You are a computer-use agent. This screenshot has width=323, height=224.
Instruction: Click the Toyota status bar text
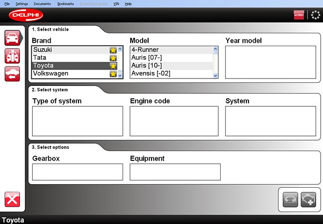pyautogui.click(x=13, y=220)
